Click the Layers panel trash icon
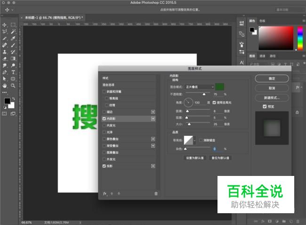The image size is (306, 225). 298,221
